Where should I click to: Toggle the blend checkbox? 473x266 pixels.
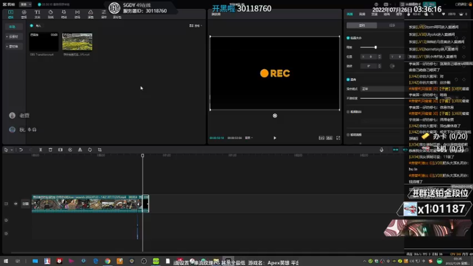click(348, 79)
